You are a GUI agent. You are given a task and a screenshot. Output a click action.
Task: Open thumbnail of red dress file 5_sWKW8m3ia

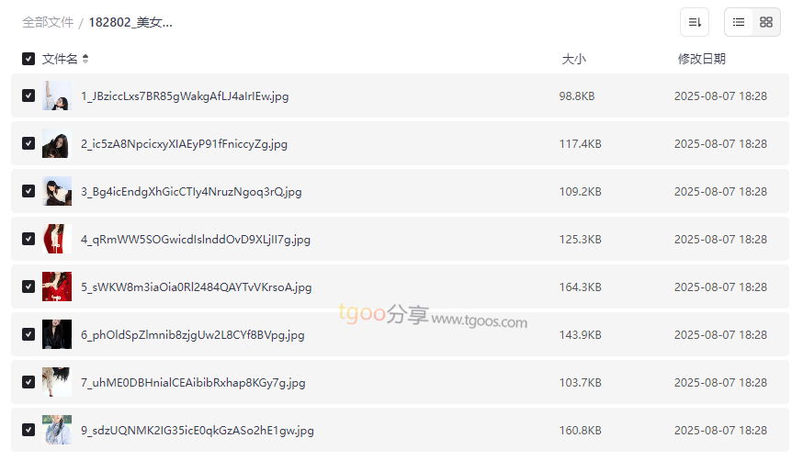57,287
